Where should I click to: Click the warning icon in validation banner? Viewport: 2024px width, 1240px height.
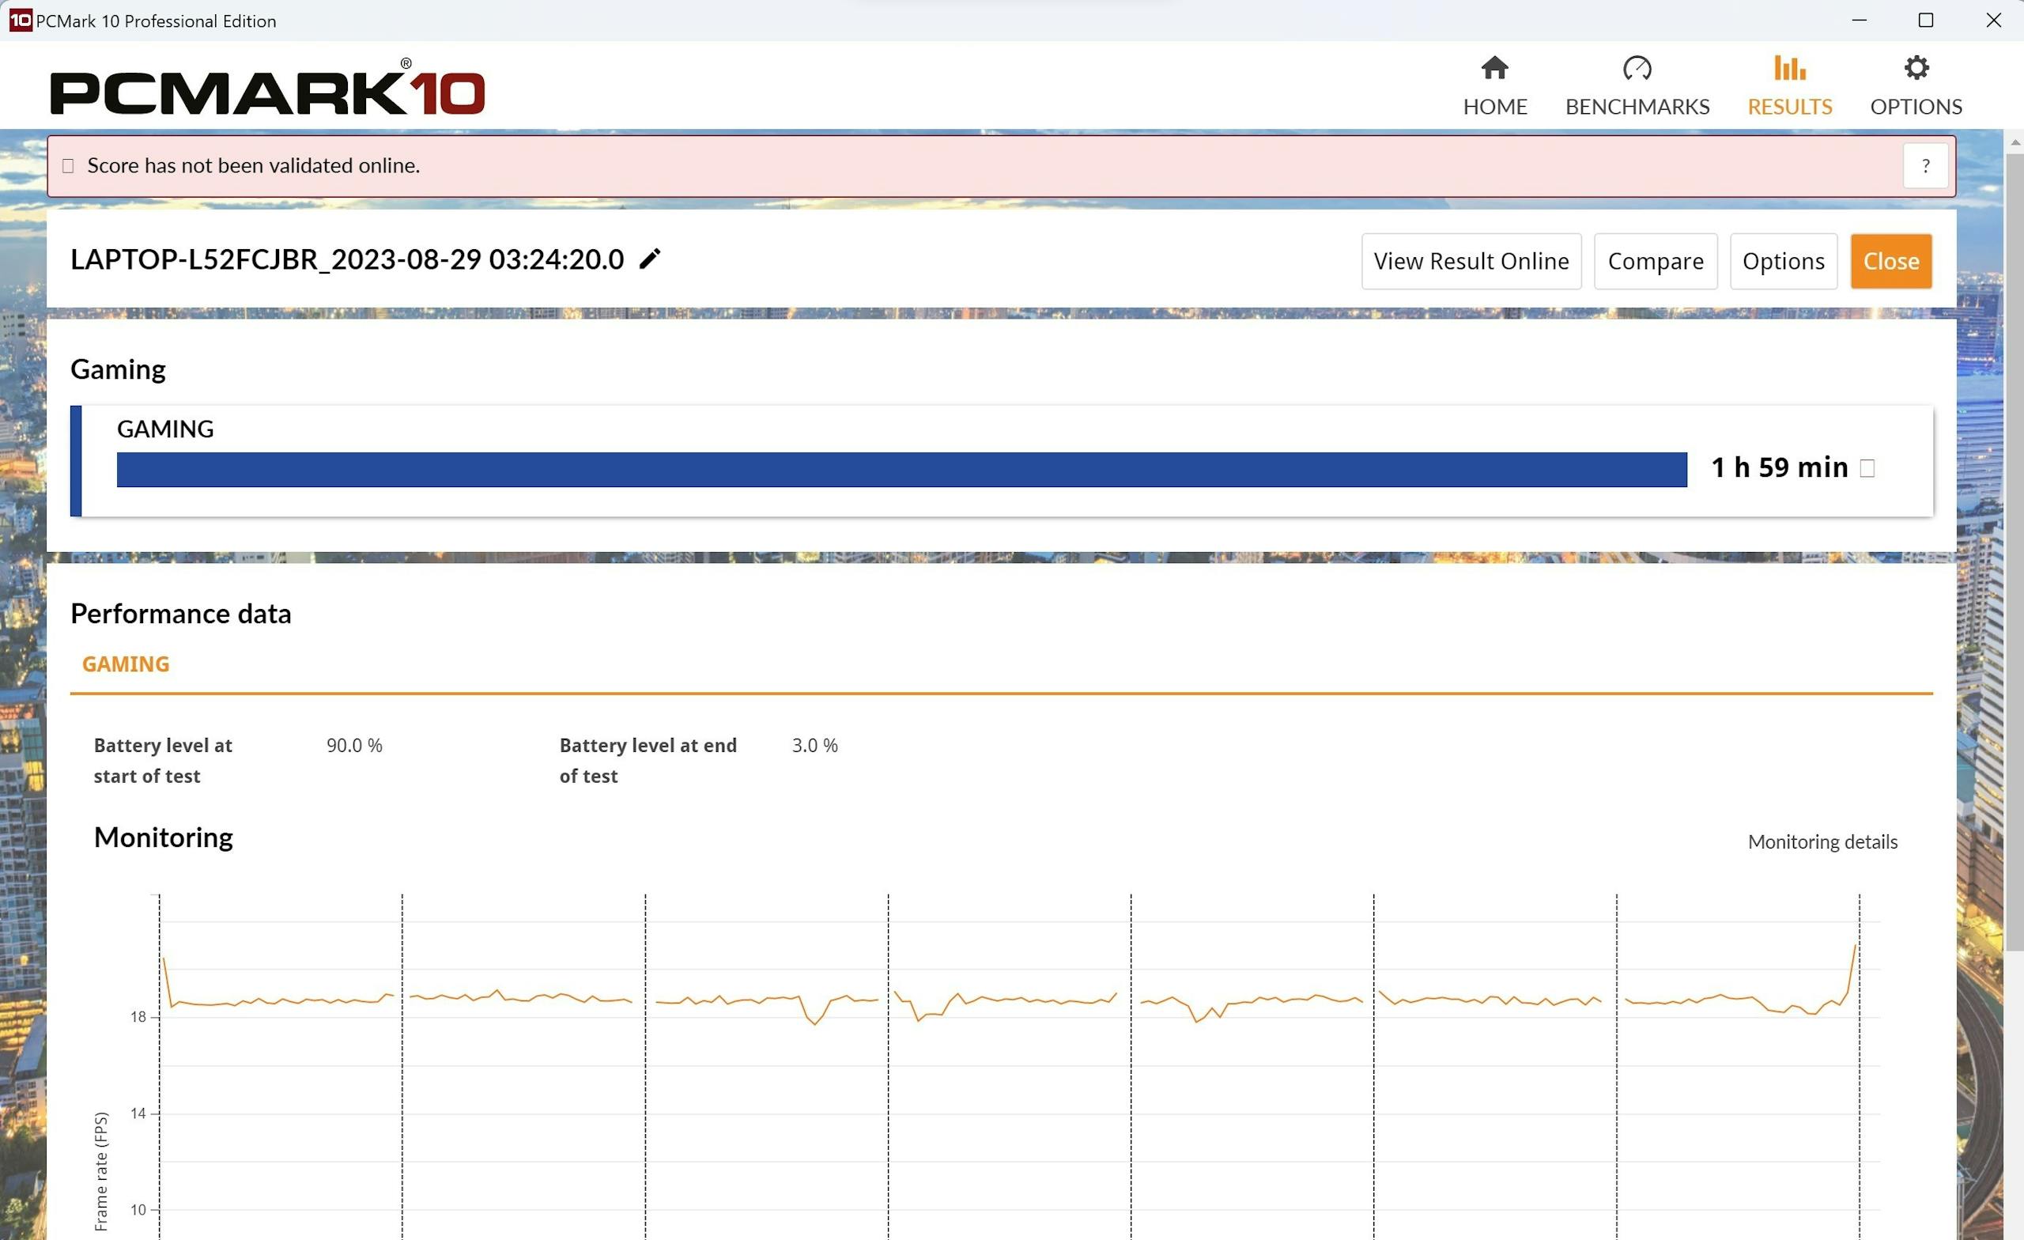tap(68, 166)
